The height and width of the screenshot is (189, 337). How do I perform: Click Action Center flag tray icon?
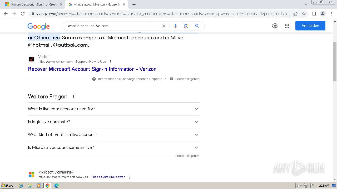(x=312, y=186)
